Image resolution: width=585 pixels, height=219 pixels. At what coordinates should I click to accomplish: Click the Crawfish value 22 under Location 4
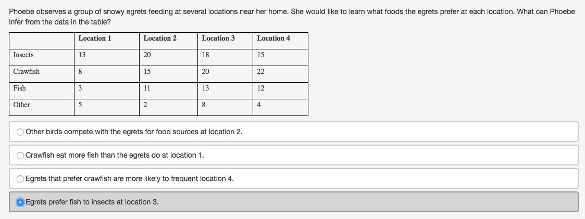[x=261, y=71]
